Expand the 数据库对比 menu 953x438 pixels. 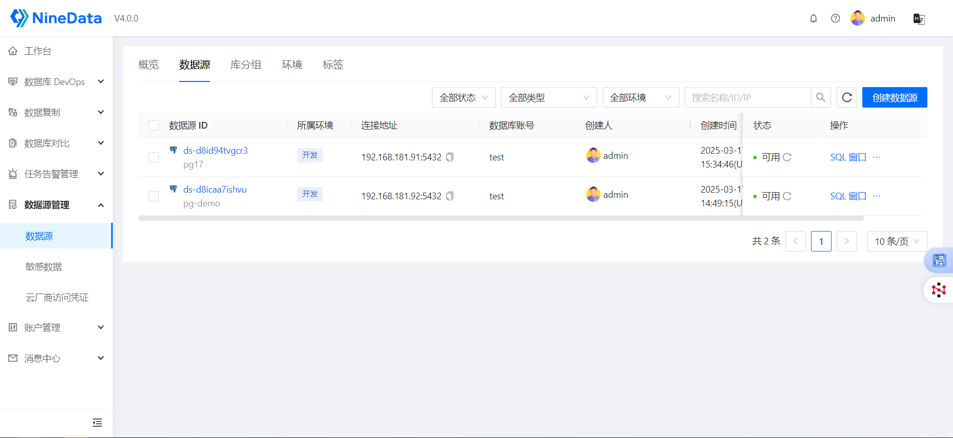[56, 143]
